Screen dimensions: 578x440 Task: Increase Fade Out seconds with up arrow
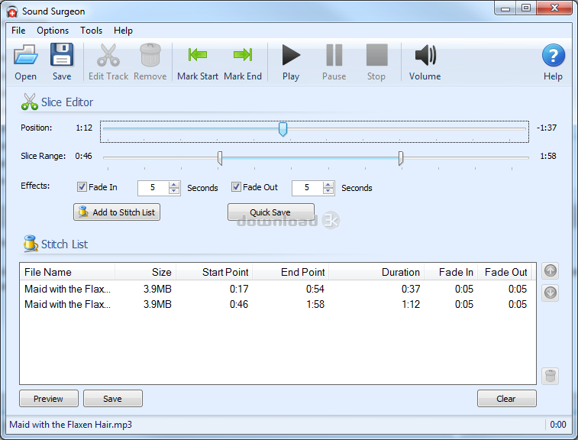328,184
